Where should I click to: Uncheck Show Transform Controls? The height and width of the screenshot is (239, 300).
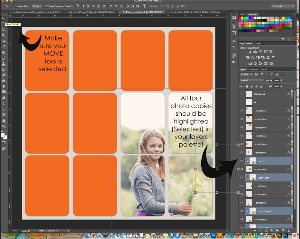[47, 6]
